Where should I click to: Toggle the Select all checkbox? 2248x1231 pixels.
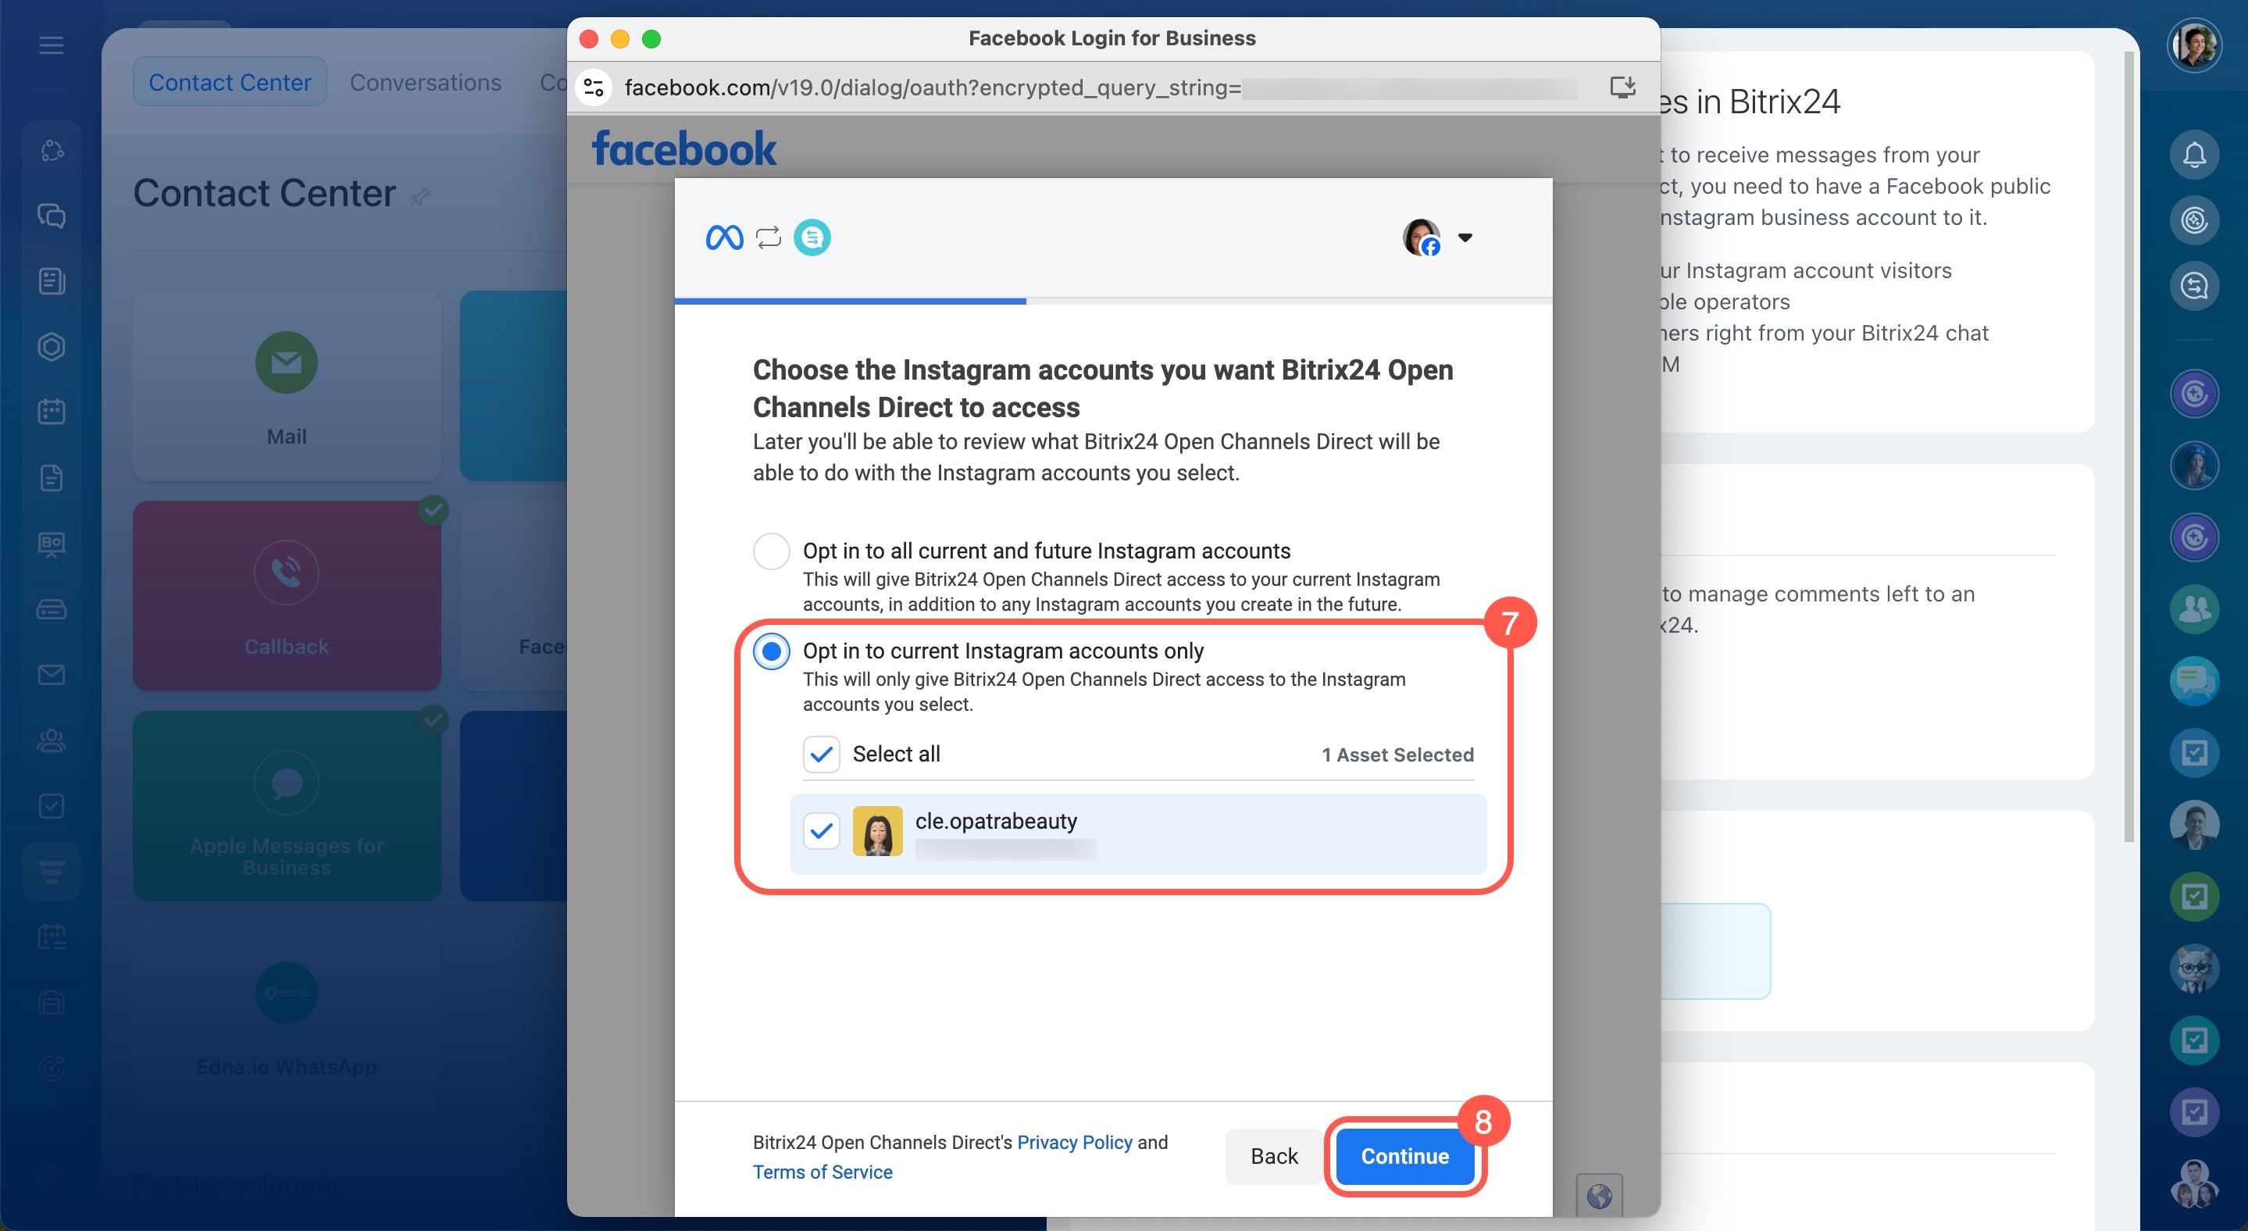coord(821,755)
